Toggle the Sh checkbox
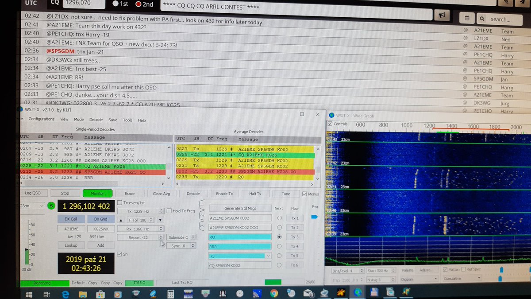531x299 pixels. pos(119,254)
